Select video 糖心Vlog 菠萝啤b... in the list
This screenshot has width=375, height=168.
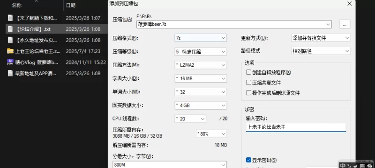tap(37, 62)
